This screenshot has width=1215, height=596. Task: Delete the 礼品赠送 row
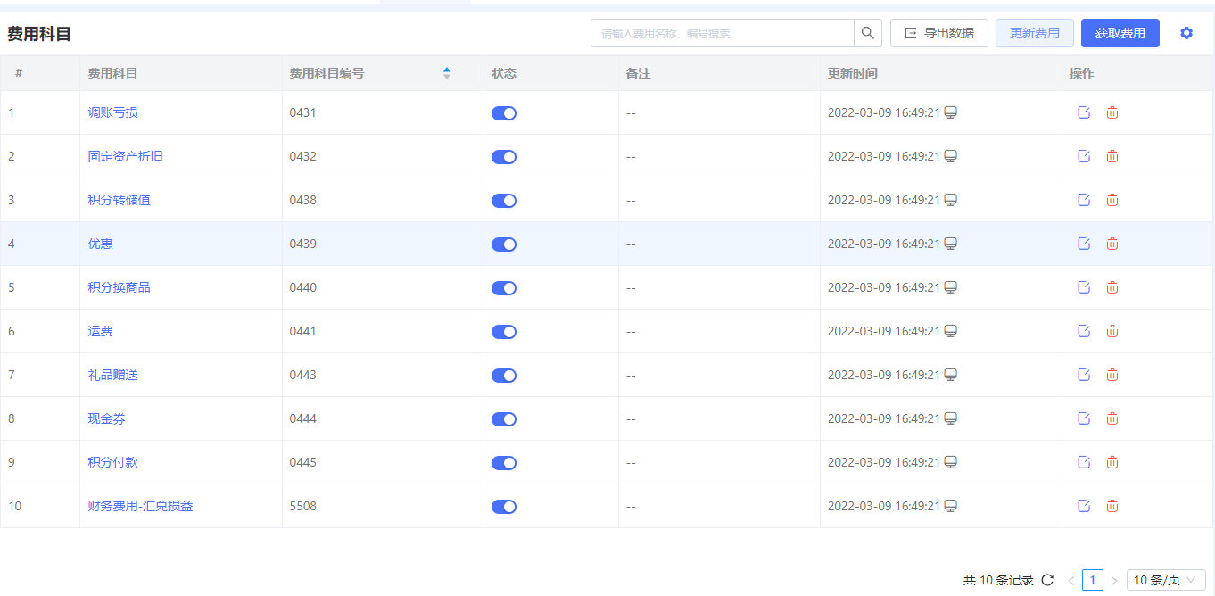(1112, 375)
